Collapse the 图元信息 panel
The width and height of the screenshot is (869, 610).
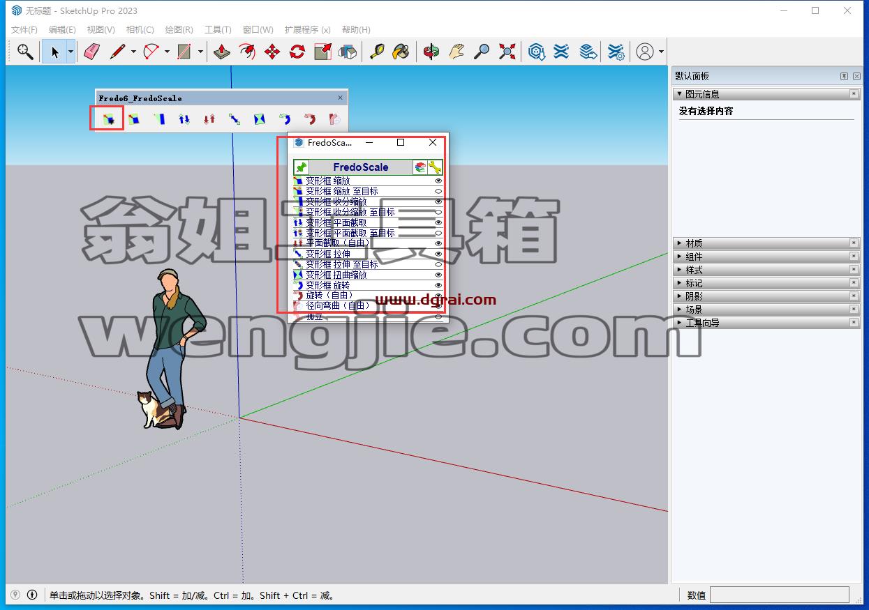pos(680,94)
